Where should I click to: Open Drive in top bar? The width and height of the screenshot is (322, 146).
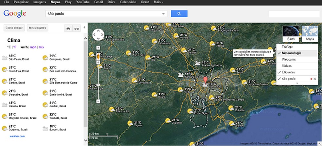[111, 2]
